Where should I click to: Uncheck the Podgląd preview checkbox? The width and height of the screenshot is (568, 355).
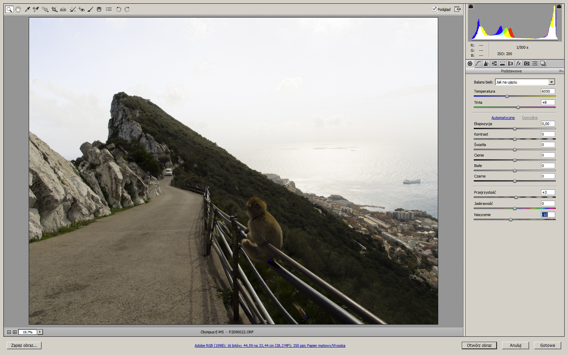(434, 9)
